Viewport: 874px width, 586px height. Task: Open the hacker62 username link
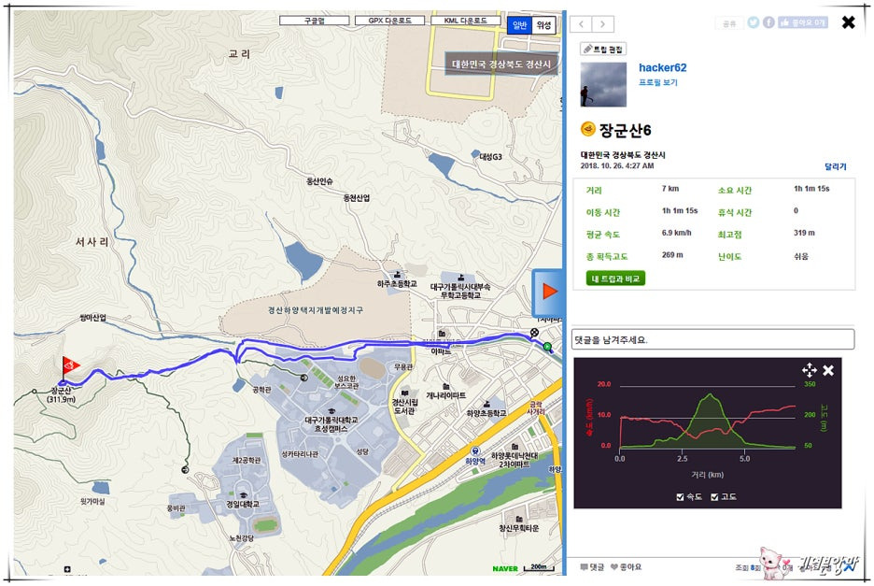(662, 67)
